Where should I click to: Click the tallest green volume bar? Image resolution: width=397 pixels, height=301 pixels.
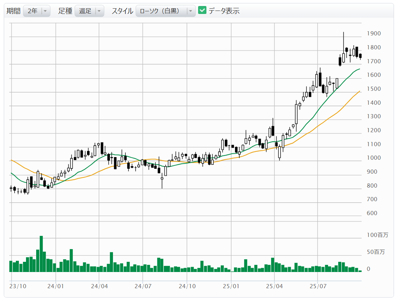coord(41,254)
